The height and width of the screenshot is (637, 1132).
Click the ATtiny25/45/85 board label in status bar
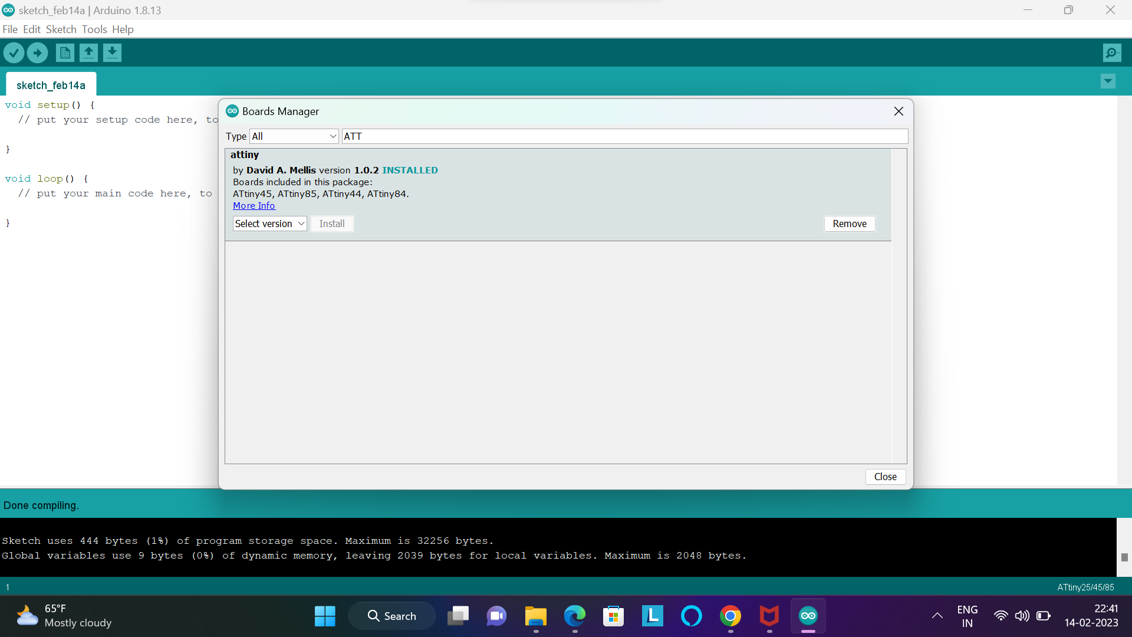1085,587
